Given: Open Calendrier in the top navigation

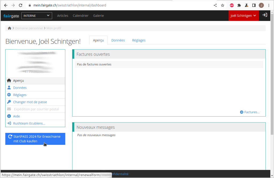Looking at the screenshot, I should [x=81, y=16].
